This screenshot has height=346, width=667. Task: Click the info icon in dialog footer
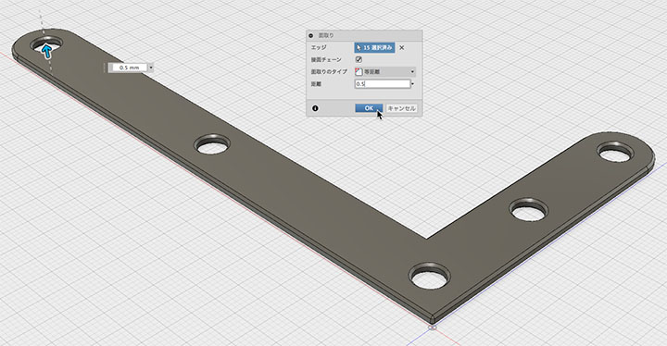[315, 108]
